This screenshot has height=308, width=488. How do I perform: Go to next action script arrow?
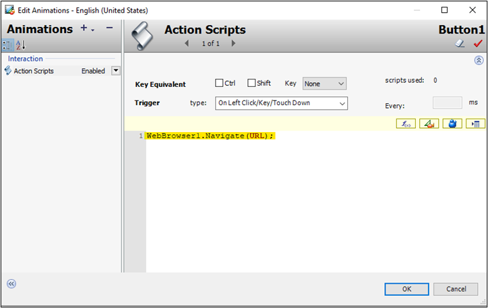[x=233, y=43]
